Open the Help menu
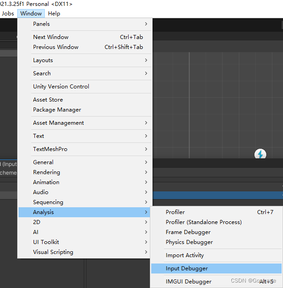 point(54,14)
